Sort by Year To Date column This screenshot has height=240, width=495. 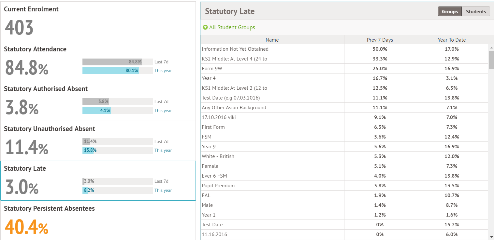(452, 40)
